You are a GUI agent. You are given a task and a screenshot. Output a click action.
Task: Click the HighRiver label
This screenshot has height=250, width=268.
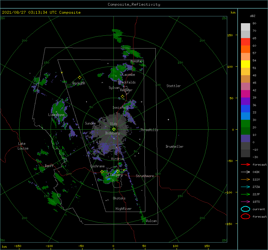click(x=124, y=209)
